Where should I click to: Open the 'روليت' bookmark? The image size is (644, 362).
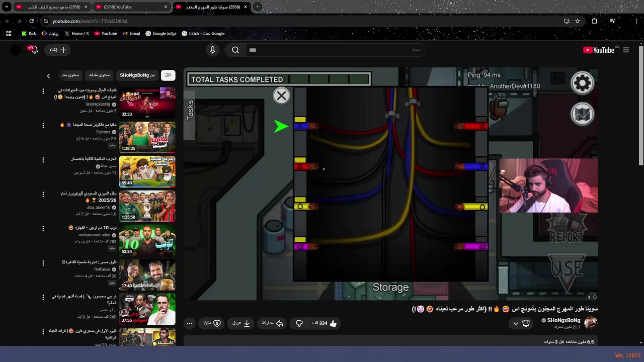coord(50,34)
